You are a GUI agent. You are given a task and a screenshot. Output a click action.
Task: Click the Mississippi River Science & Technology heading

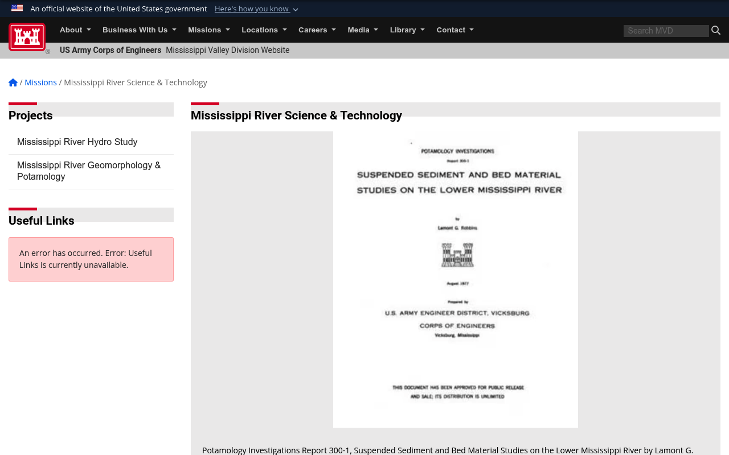[x=296, y=115]
